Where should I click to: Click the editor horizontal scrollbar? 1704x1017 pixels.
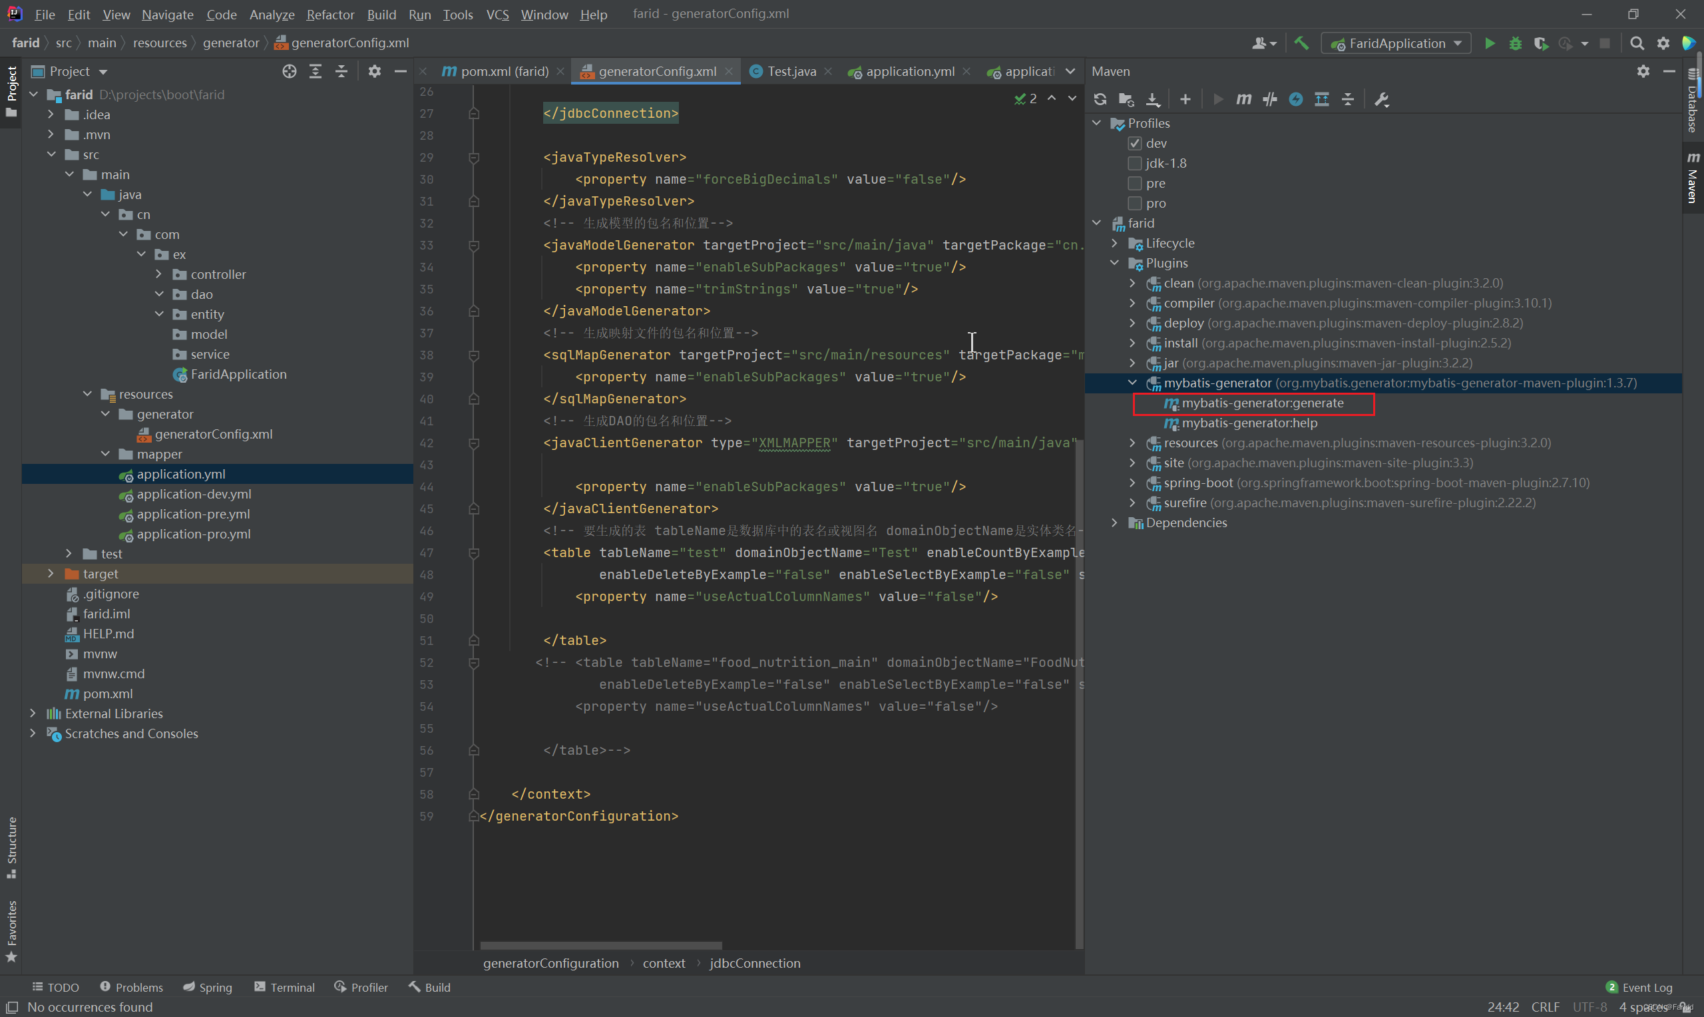click(x=600, y=945)
